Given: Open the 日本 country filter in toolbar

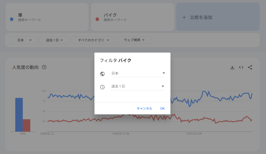Looking at the screenshot, I should pyautogui.click(x=24, y=40).
